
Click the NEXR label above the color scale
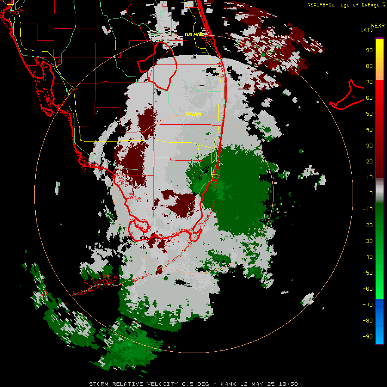(x=378, y=25)
